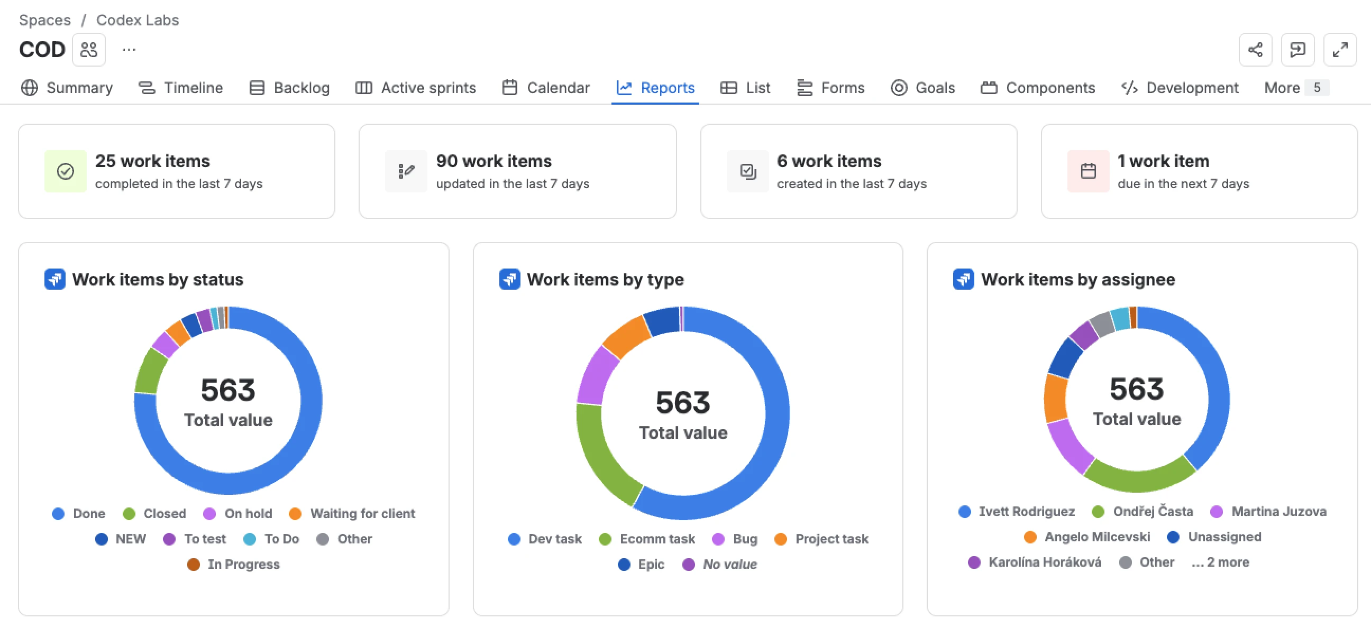Go to the Timeline tab
The width and height of the screenshot is (1371, 628).
(180, 88)
